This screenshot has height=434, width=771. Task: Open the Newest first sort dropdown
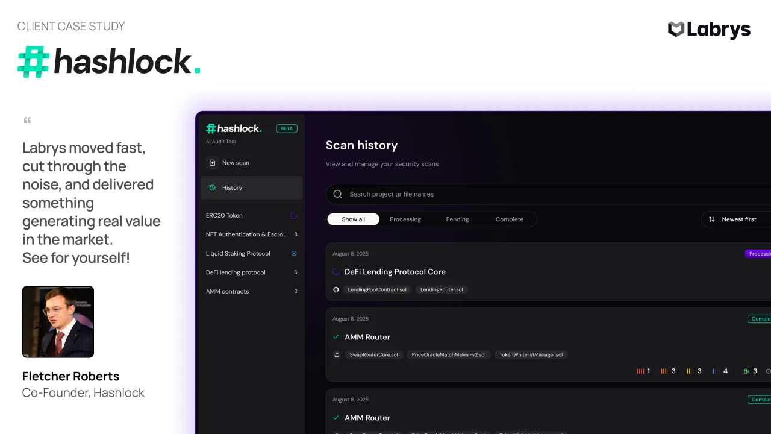[x=736, y=219]
